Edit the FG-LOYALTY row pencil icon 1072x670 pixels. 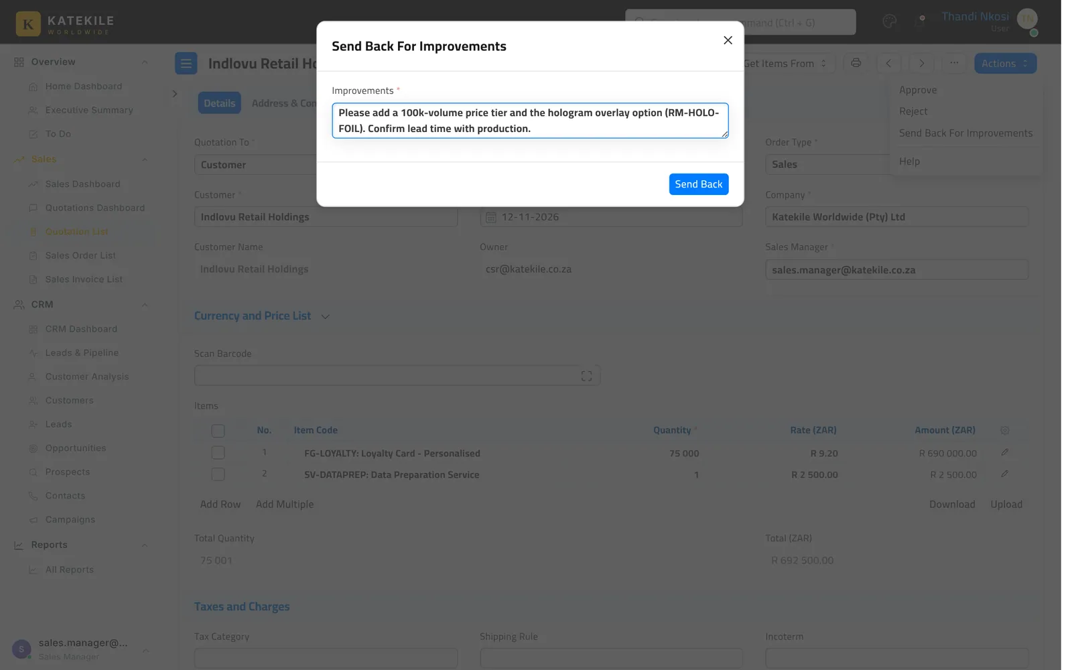tap(1004, 453)
